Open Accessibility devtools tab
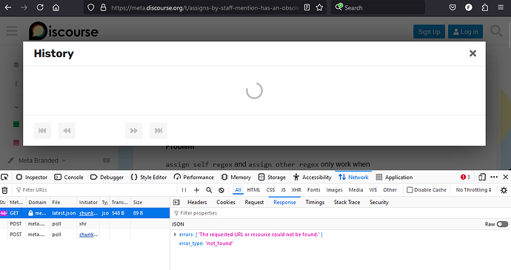Viewport: 511px width, 270px height. [313, 178]
